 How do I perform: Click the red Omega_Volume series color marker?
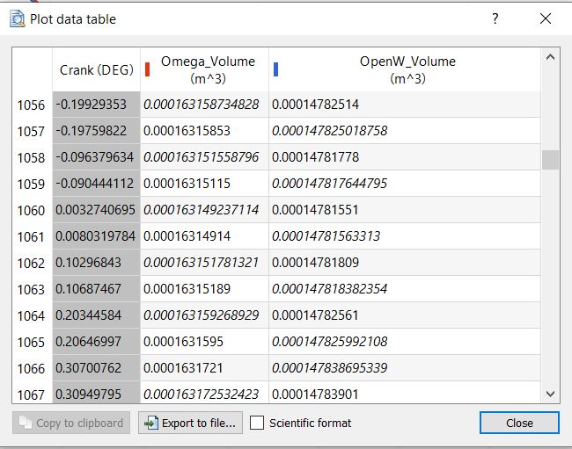147,69
